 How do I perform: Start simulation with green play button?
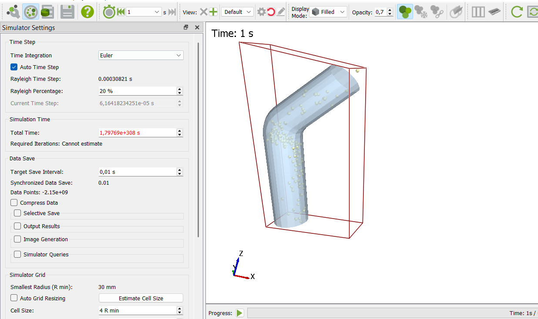pos(240,313)
